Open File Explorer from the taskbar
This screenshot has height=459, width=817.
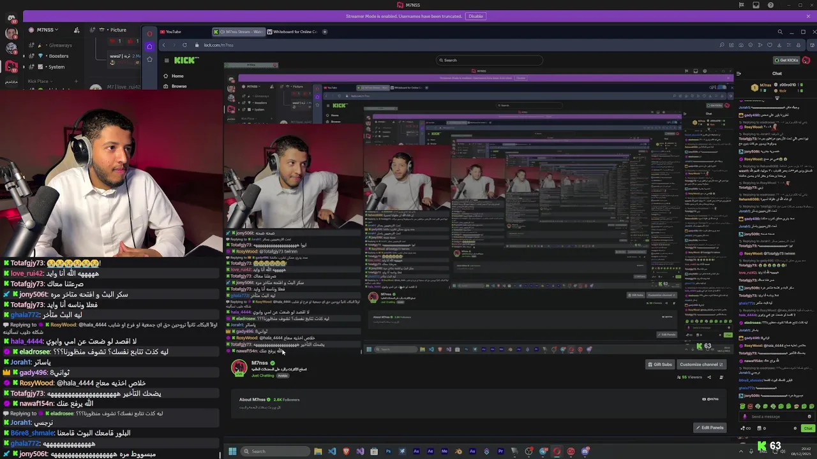tap(318, 451)
